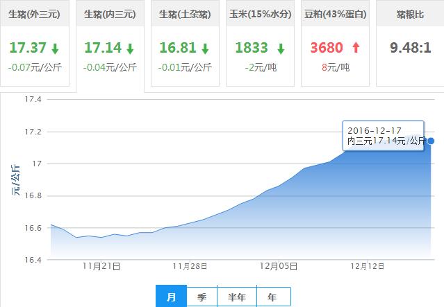
Task: Click the 17.14 内三元 price value
Action: pos(103,47)
